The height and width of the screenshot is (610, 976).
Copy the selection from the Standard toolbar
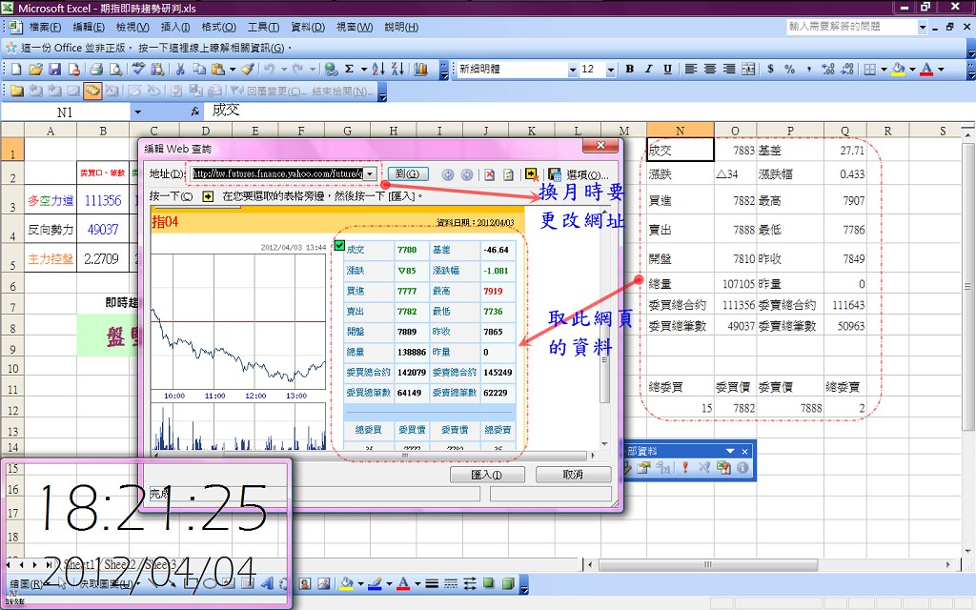coord(199,69)
